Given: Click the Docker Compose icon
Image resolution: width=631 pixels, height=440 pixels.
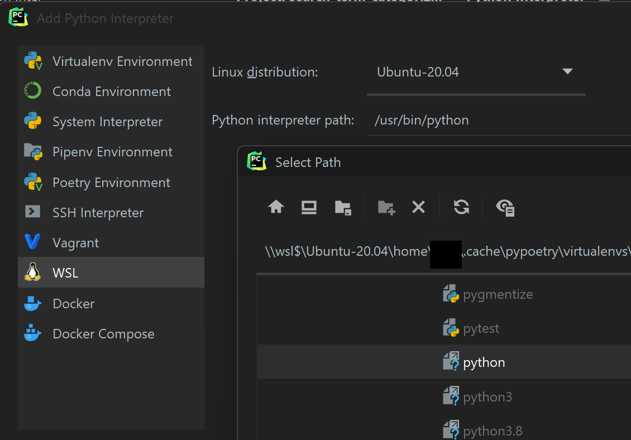Looking at the screenshot, I should pyautogui.click(x=32, y=333).
